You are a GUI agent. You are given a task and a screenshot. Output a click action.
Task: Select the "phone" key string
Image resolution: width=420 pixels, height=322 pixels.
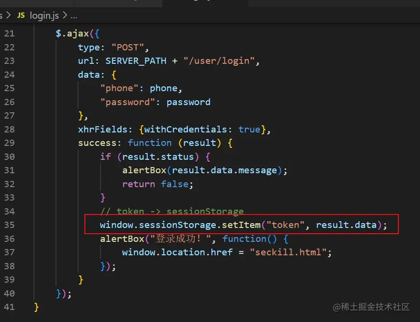point(119,88)
